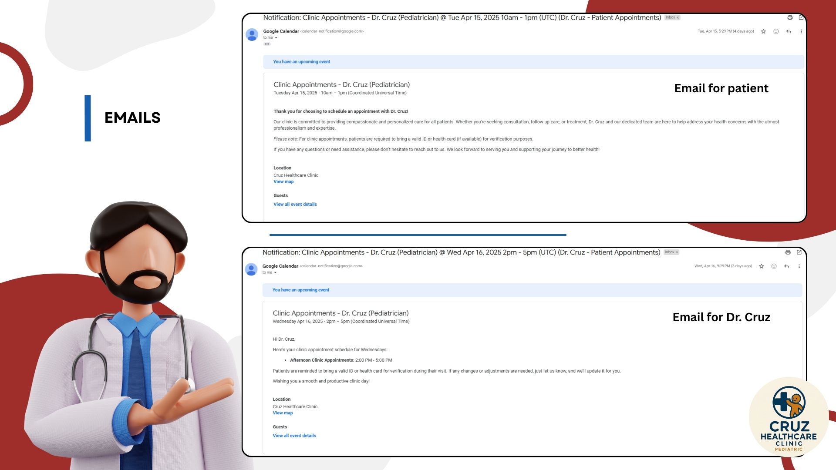This screenshot has width=836, height=470.
Task: Star the Apr 16 Dr. Cruz email
Action: pos(762,266)
